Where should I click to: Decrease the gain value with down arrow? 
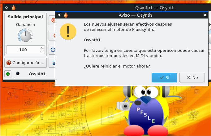[x=41, y=52]
